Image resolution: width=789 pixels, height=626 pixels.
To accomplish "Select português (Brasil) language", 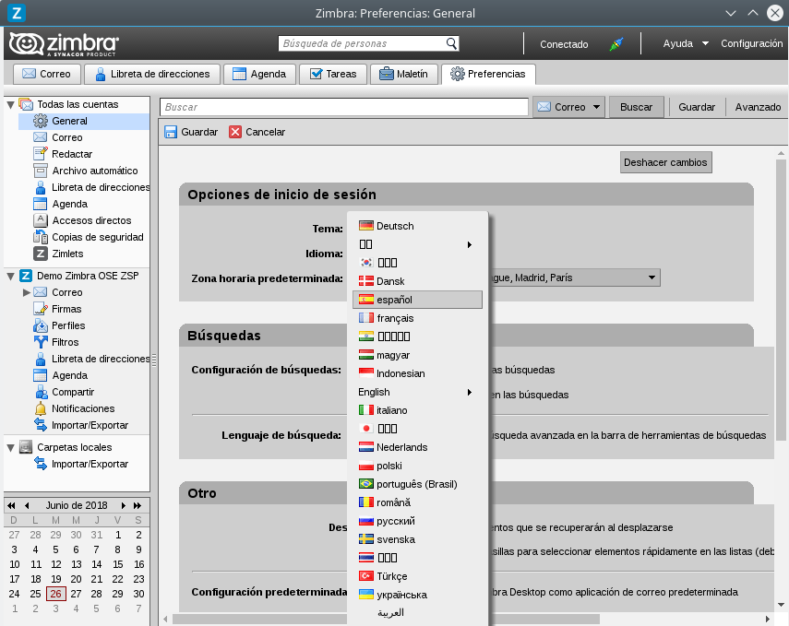I will (x=417, y=484).
